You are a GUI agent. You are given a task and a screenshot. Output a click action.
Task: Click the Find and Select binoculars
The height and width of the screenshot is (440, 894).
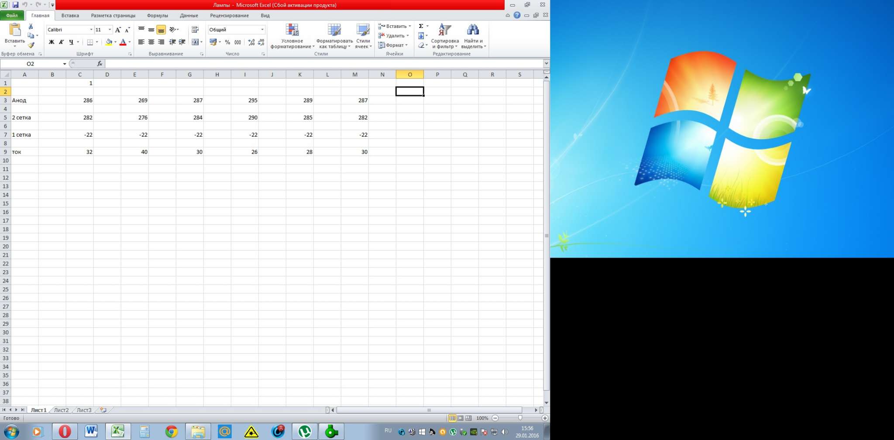coord(473,36)
